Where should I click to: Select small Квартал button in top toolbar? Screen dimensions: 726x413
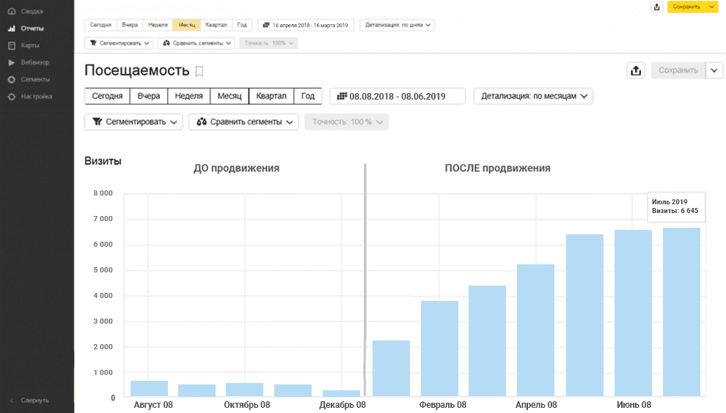(x=216, y=25)
